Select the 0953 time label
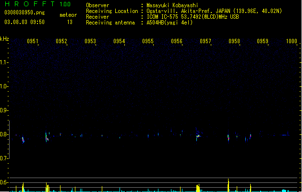Image resolution: width=302 pixels, height=192 pixels. pos(90,41)
